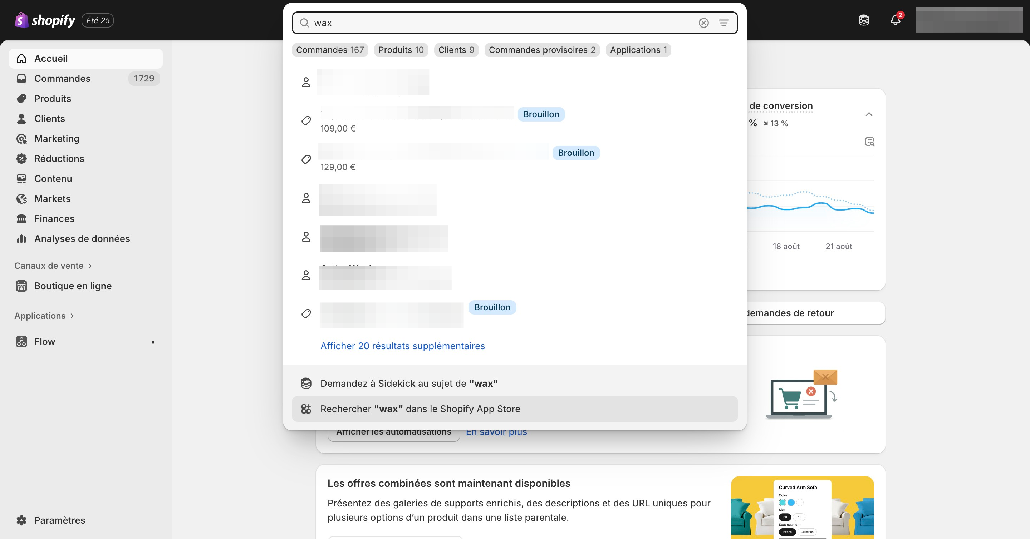This screenshot has height=539, width=1030.
Task: Click the 13 % conversion change value
Action: 775,123
